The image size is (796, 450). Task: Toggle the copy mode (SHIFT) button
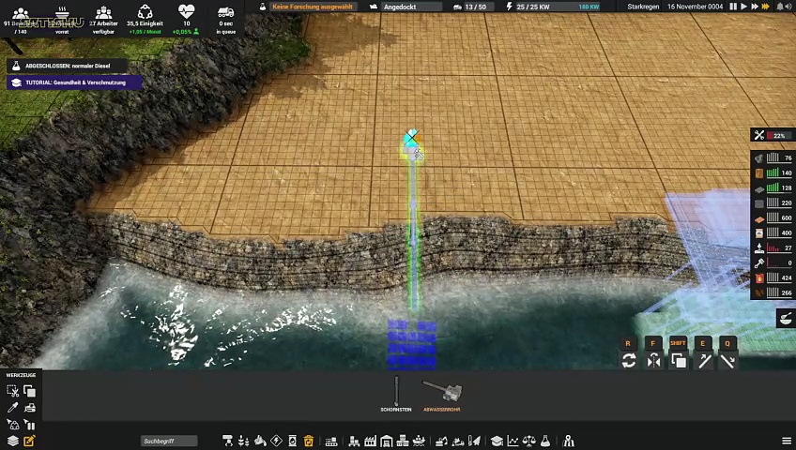click(x=678, y=361)
